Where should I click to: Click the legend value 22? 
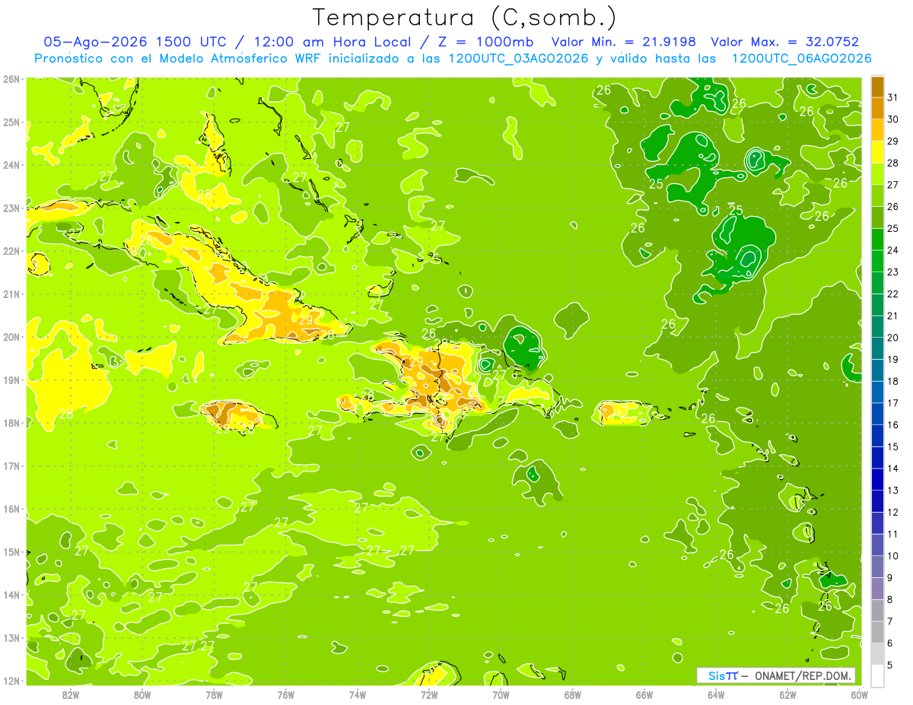coord(892,294)
